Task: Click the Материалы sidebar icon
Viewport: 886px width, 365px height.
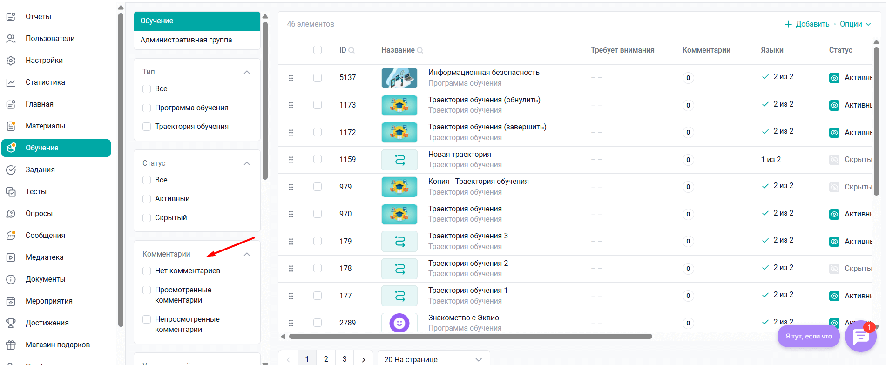Action: pyautogui.click(x=11, y=126)
